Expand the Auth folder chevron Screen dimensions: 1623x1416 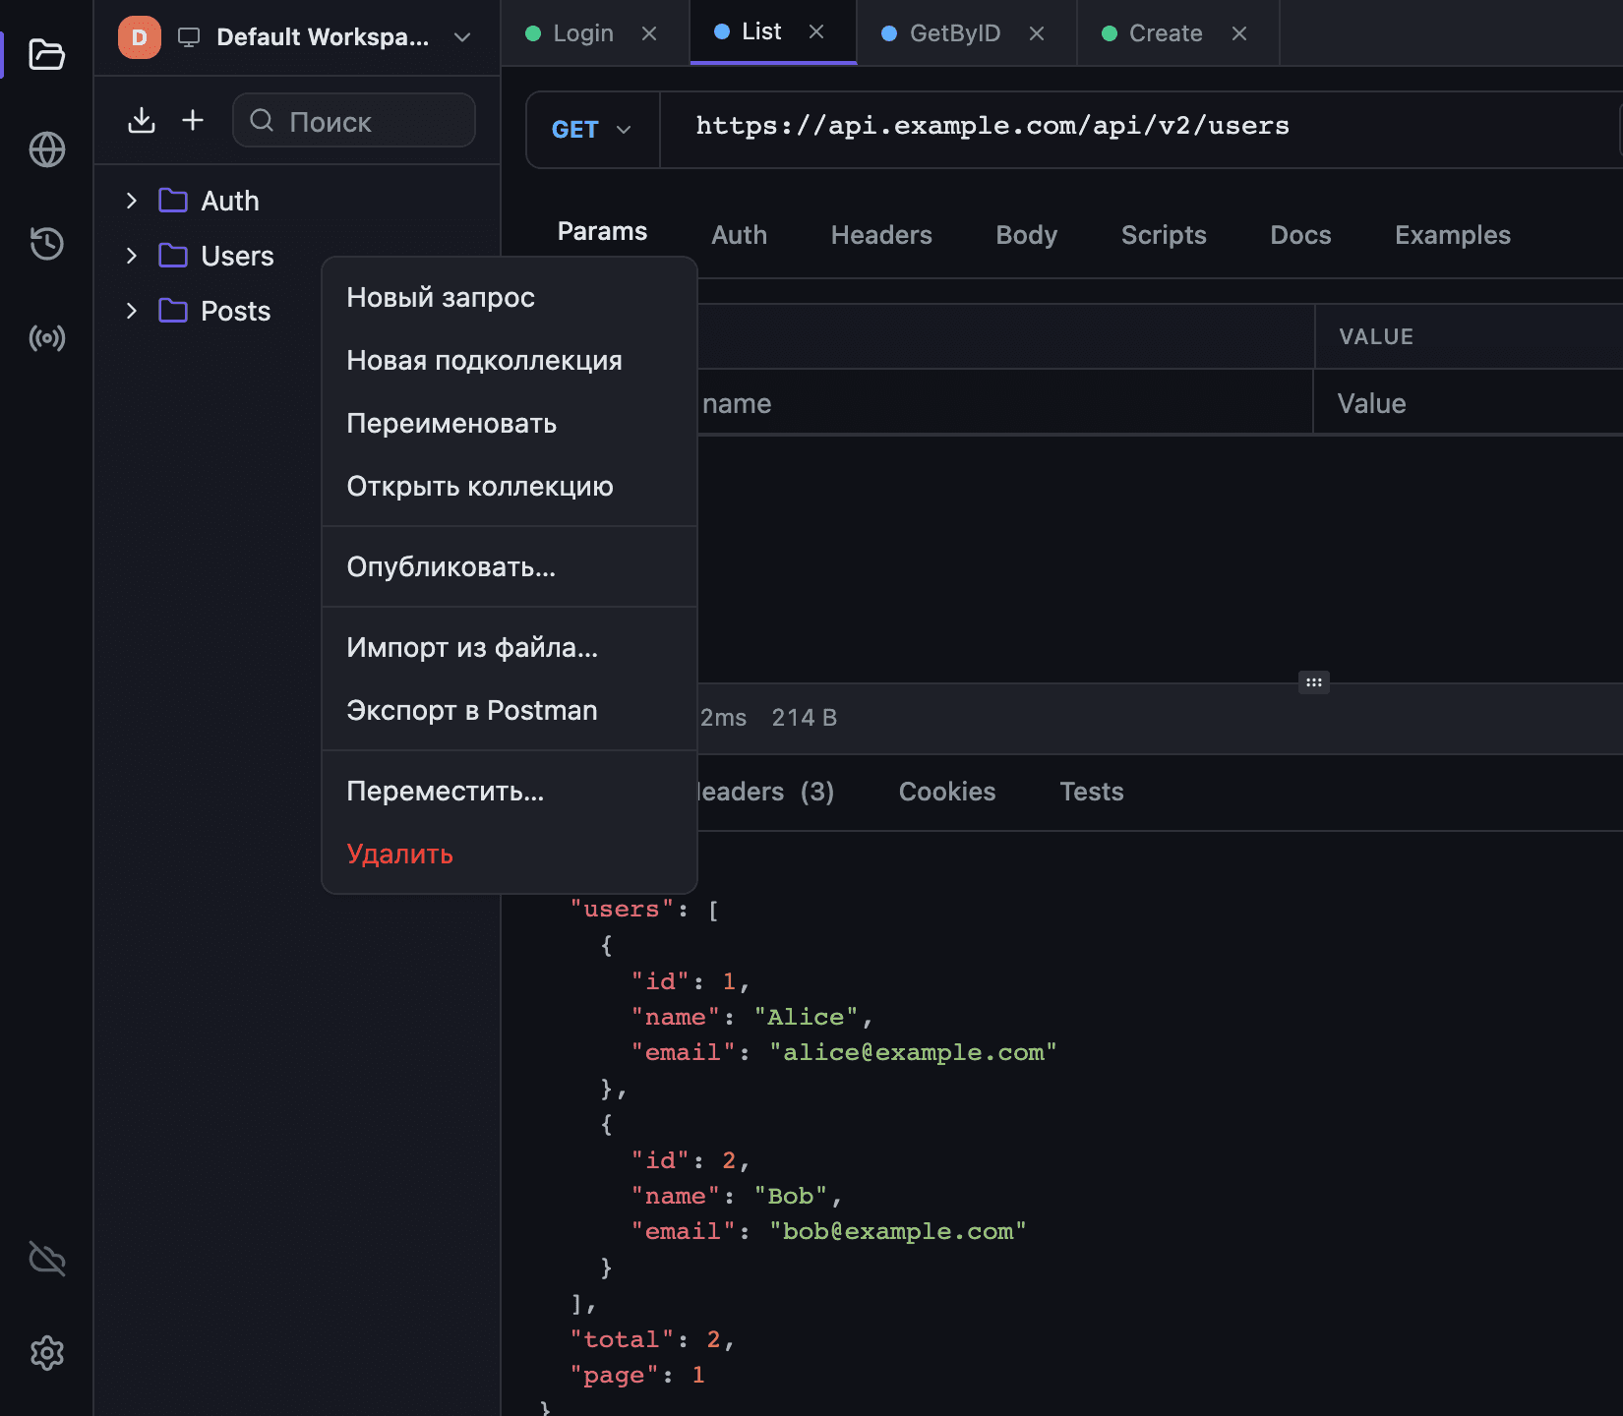[132, 201]
